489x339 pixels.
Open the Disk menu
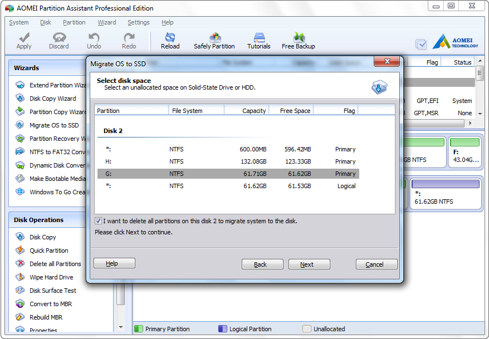(46, 22)
